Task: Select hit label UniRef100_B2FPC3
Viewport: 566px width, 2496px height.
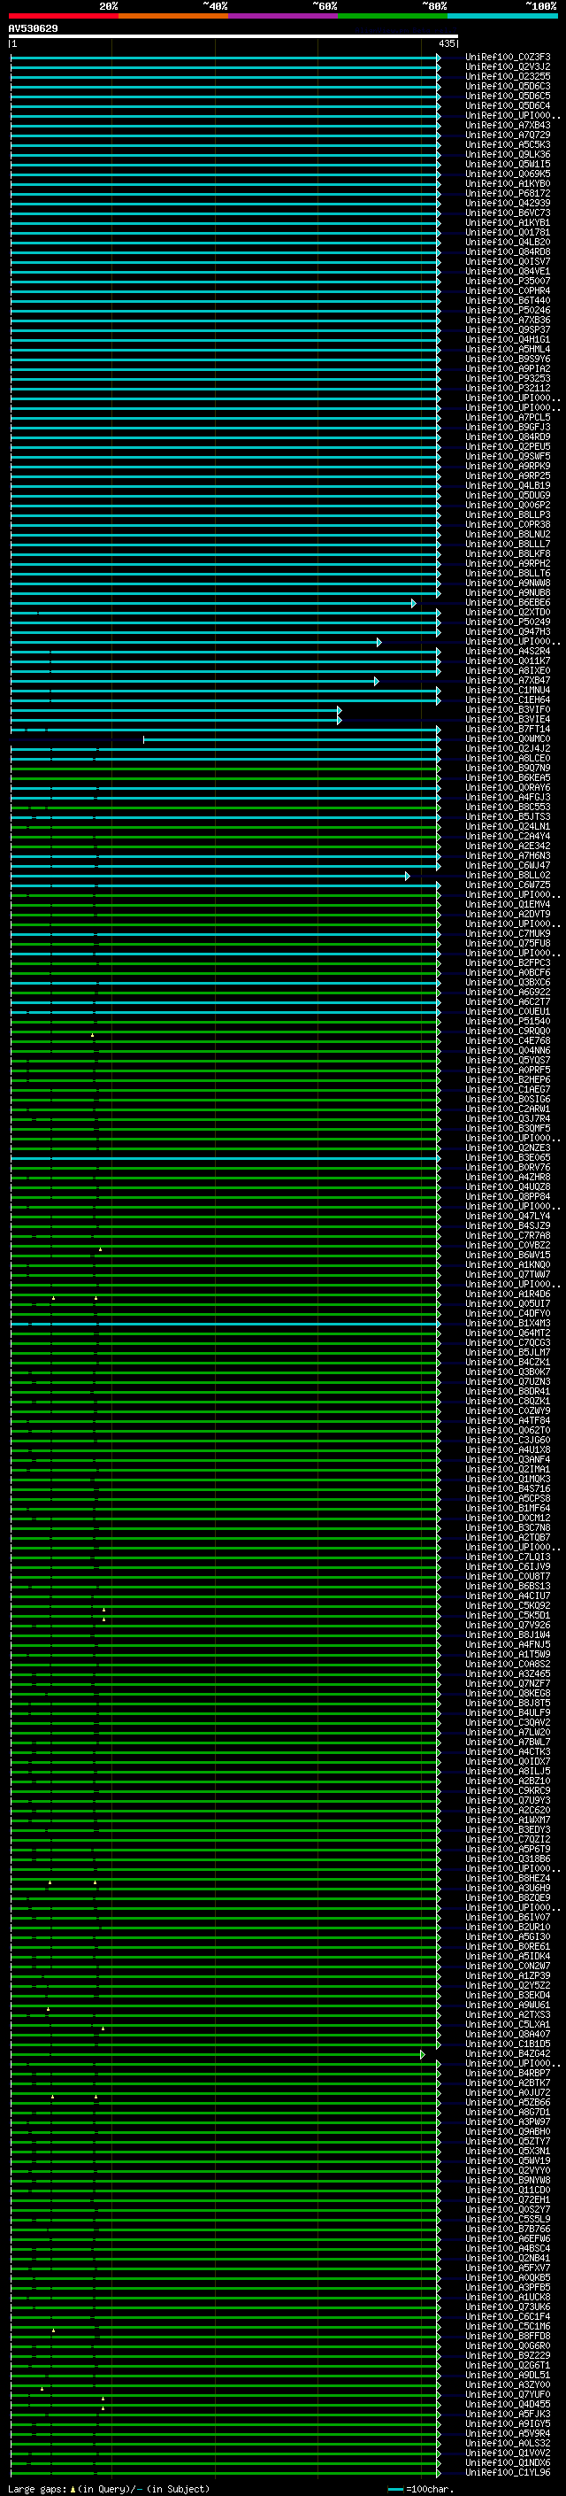Action: point(508,963)
